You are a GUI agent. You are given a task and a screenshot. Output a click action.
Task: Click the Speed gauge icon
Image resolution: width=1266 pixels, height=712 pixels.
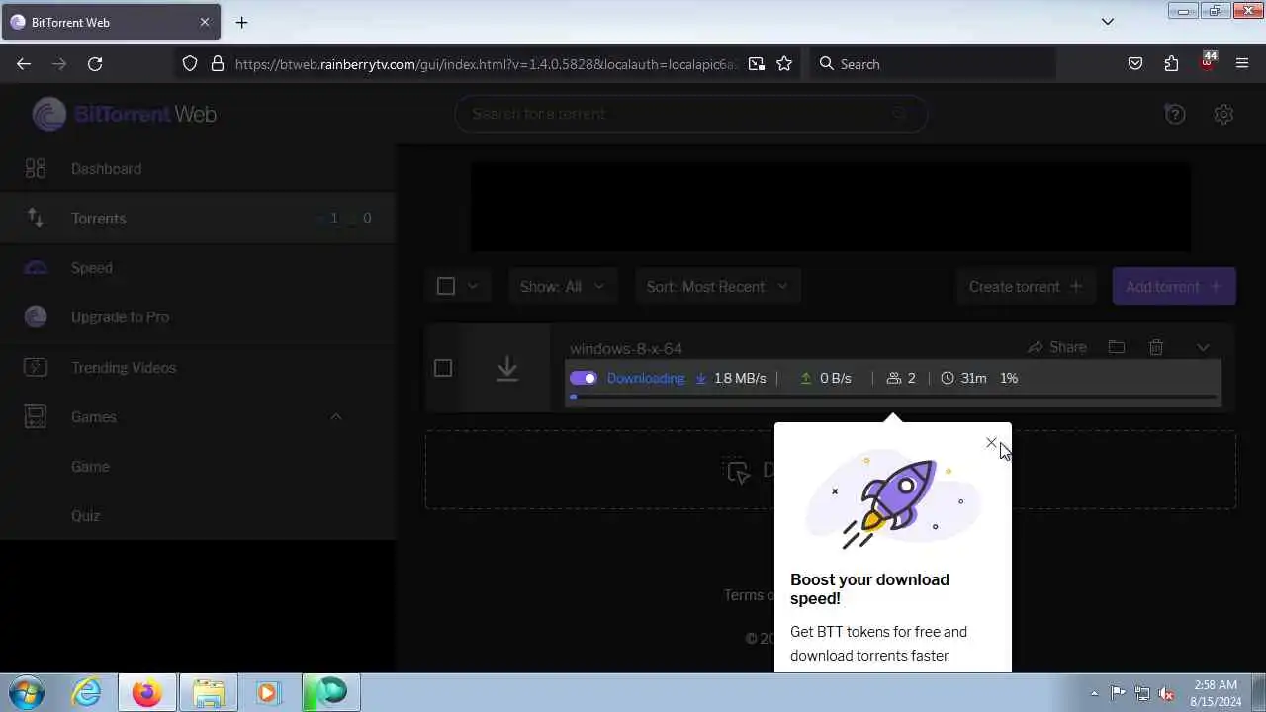click(36, 268)
